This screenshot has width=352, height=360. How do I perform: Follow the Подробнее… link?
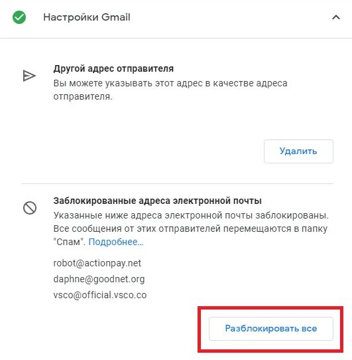(116, 242)
